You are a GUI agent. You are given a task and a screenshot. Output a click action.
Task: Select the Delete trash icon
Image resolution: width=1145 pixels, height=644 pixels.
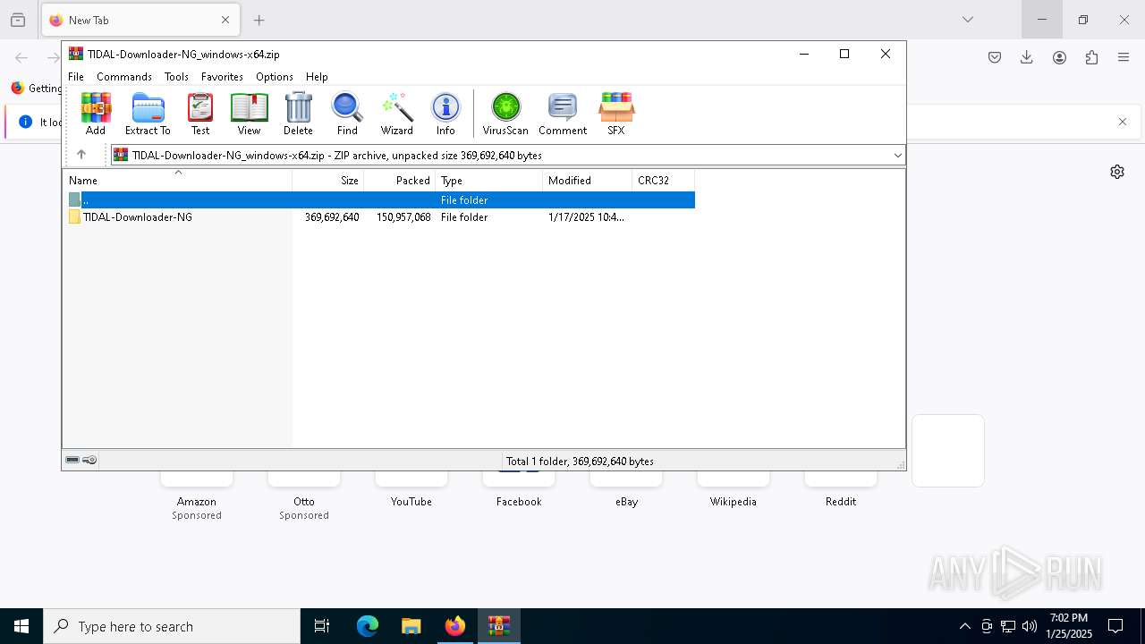298,114
